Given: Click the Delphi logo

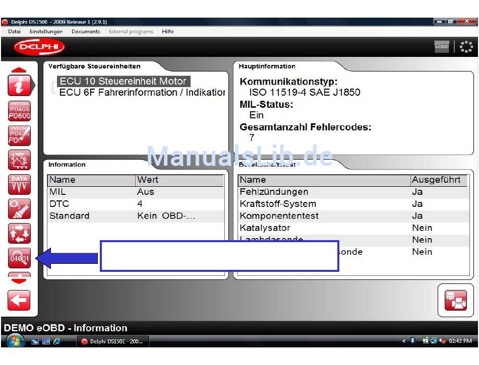Looking at the screenshot, I should tap(39, 47).
